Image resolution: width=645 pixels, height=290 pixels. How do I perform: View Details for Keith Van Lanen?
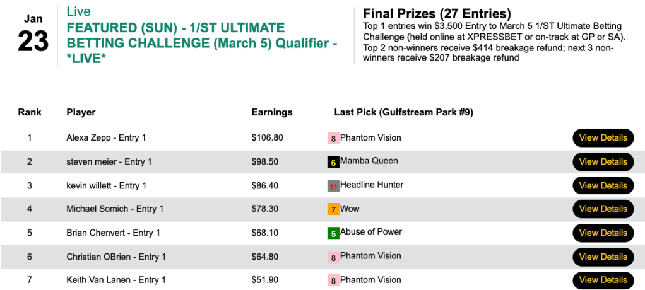coord(603,281)
